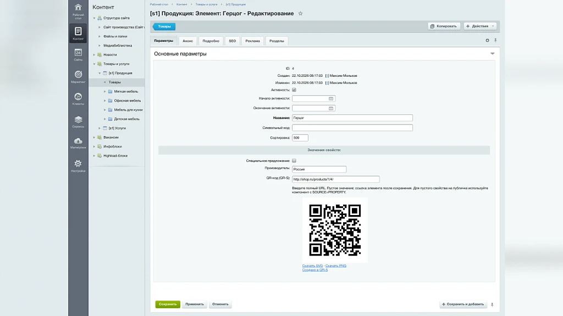Collapse Структура сайта tree node
Viewport: 563px width, 316px height.
(x=95, y=18)
